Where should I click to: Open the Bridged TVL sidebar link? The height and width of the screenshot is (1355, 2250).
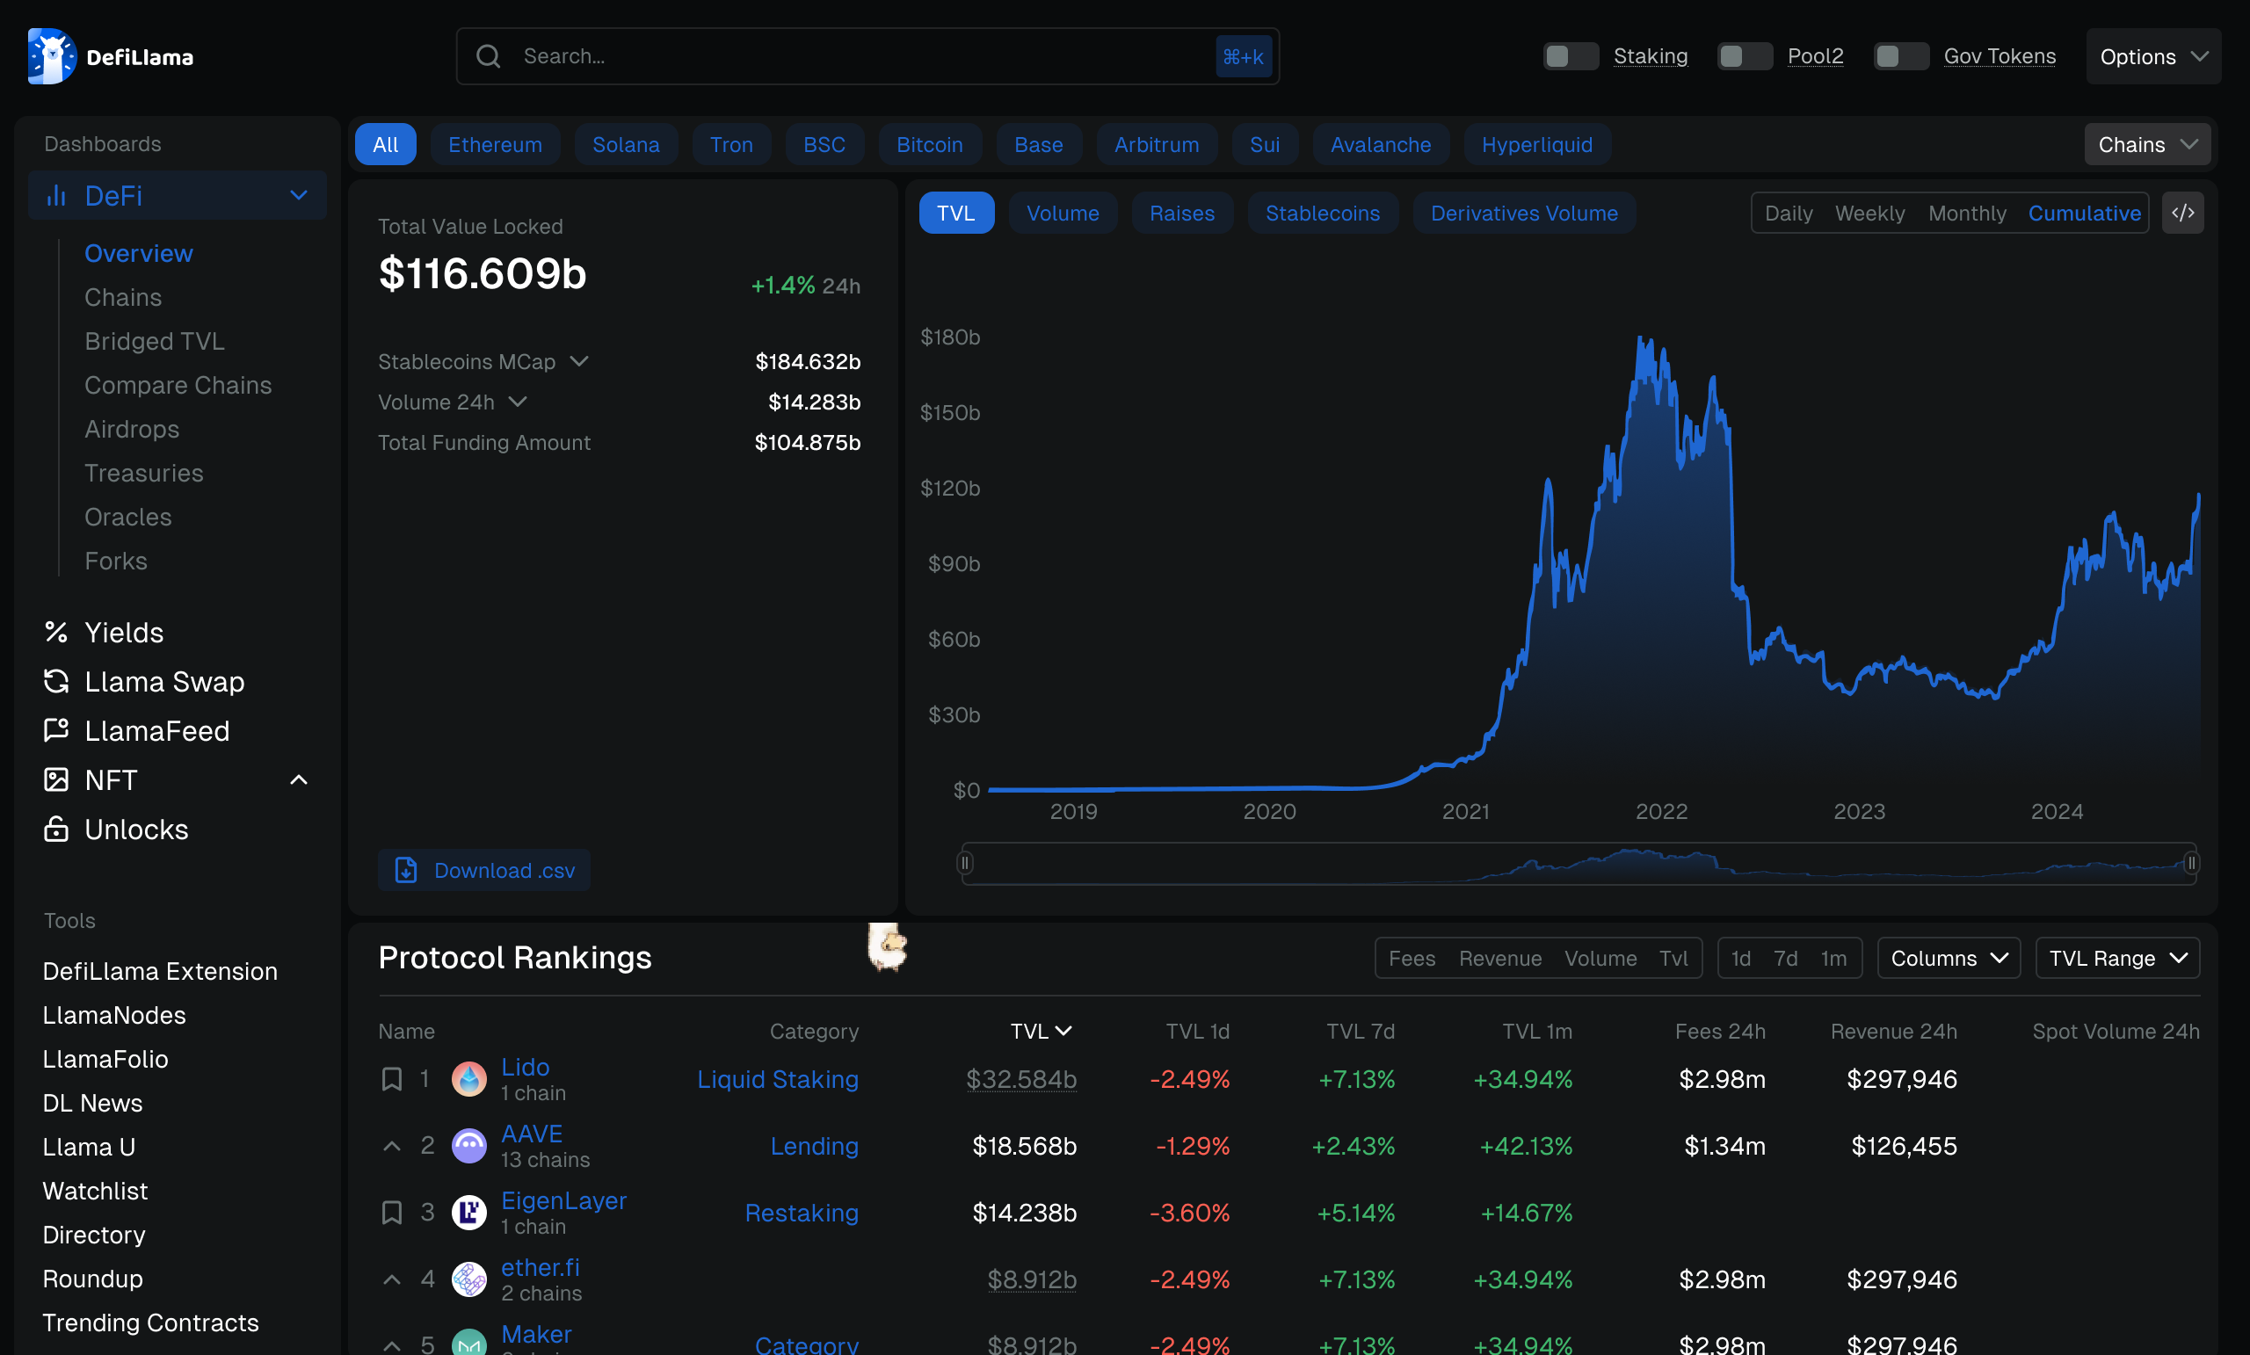tap(155, 342)
